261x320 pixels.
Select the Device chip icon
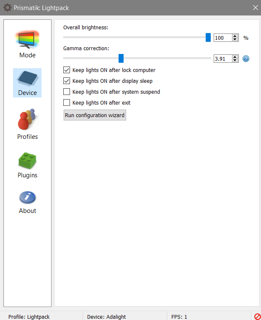click(x=27, y=79)
